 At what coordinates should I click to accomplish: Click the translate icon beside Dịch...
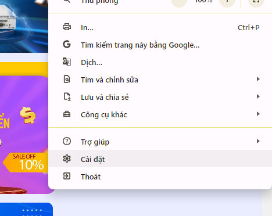[x=67, y=62]
